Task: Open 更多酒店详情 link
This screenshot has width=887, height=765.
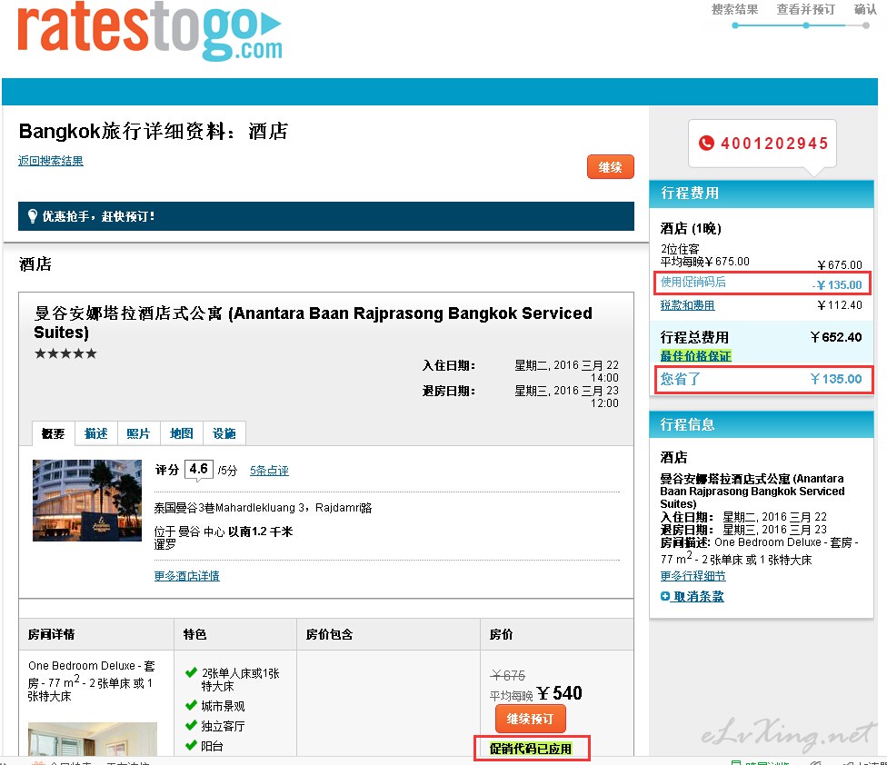Action: pyautogui.click(x=186, y=576)
